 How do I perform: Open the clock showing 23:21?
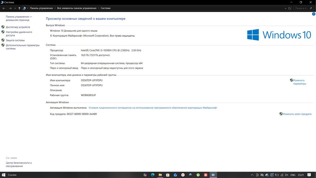click(301, 175)
